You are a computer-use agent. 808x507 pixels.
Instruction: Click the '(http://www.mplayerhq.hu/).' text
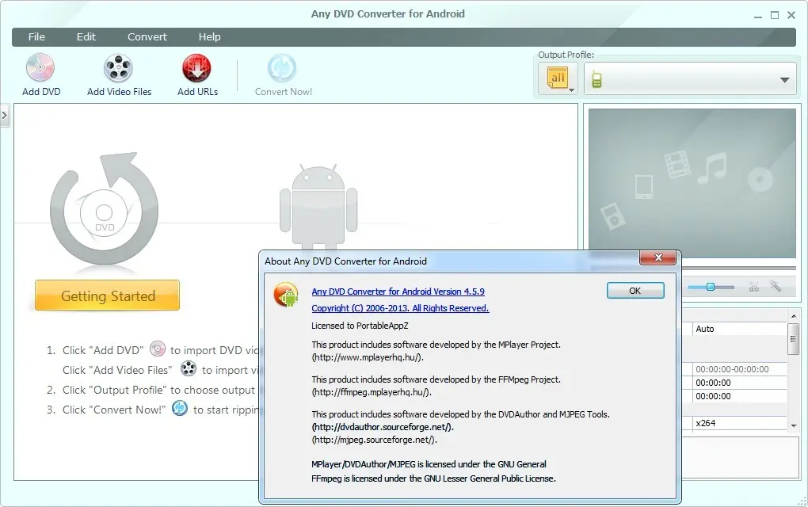(368, 357)
